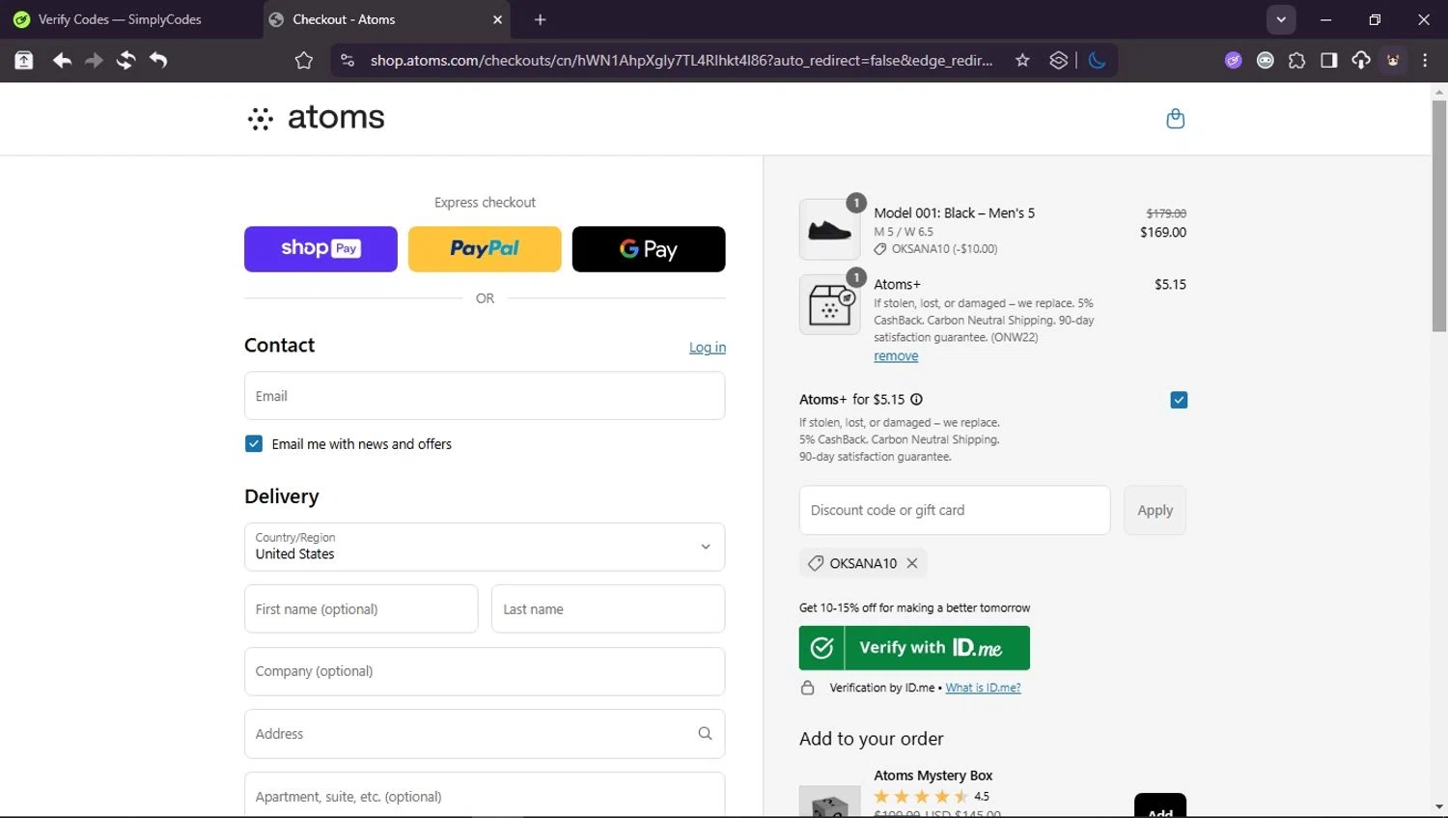This screenshot has height=818, width=1448.
Task: Click the browser back arrow
Action: [x=62, y=60]
